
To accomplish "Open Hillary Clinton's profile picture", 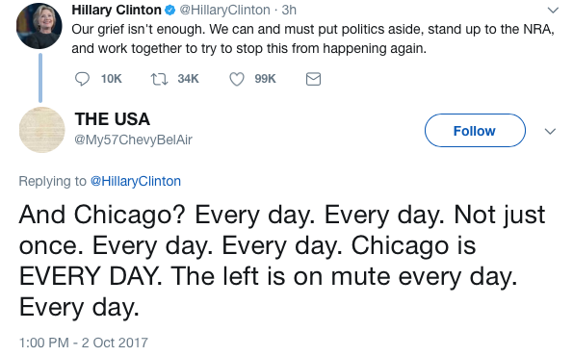I will coord(39,26).
